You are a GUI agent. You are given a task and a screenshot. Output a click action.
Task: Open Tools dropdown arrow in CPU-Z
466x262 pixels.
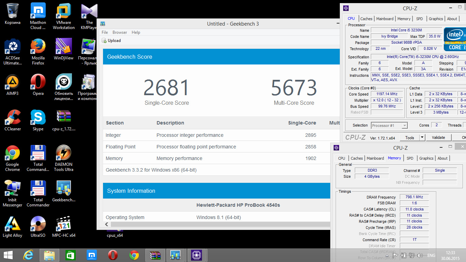tap(422, 137)
